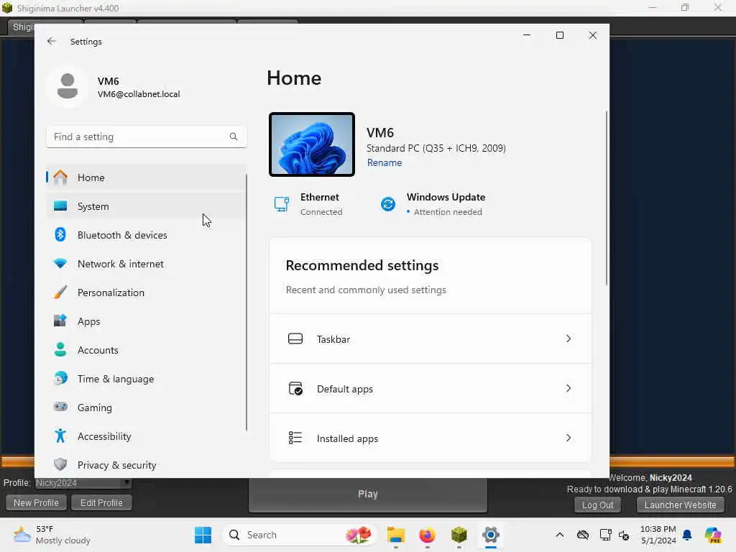Viewport: 736px width, 552px height.
Task: Switch to Minecraft launcher taskbar icon
Action: point(459,535)
